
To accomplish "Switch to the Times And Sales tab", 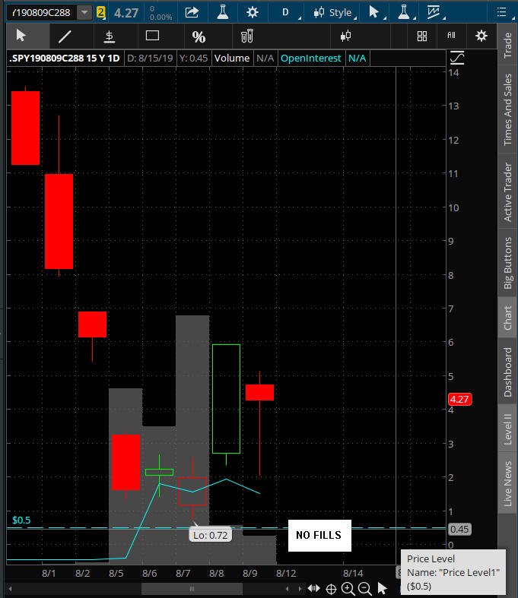I will [507, 109].
